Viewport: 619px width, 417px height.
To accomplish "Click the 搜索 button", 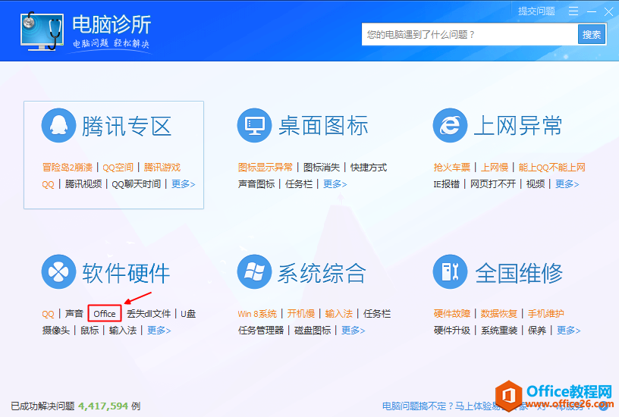I will coord(592,34).
